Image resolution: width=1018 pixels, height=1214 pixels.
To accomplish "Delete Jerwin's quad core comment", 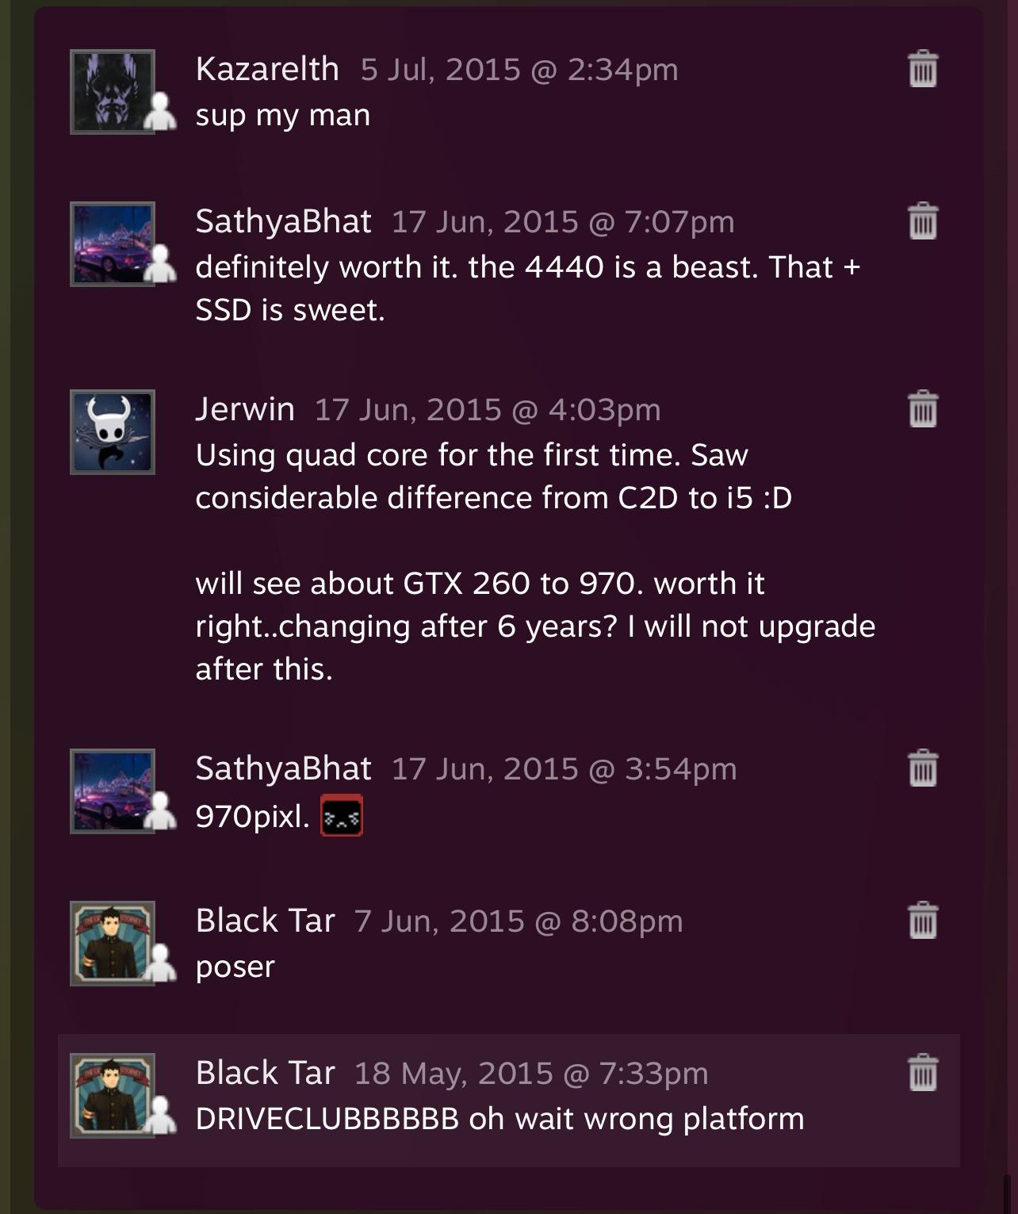I will point(922,408).
